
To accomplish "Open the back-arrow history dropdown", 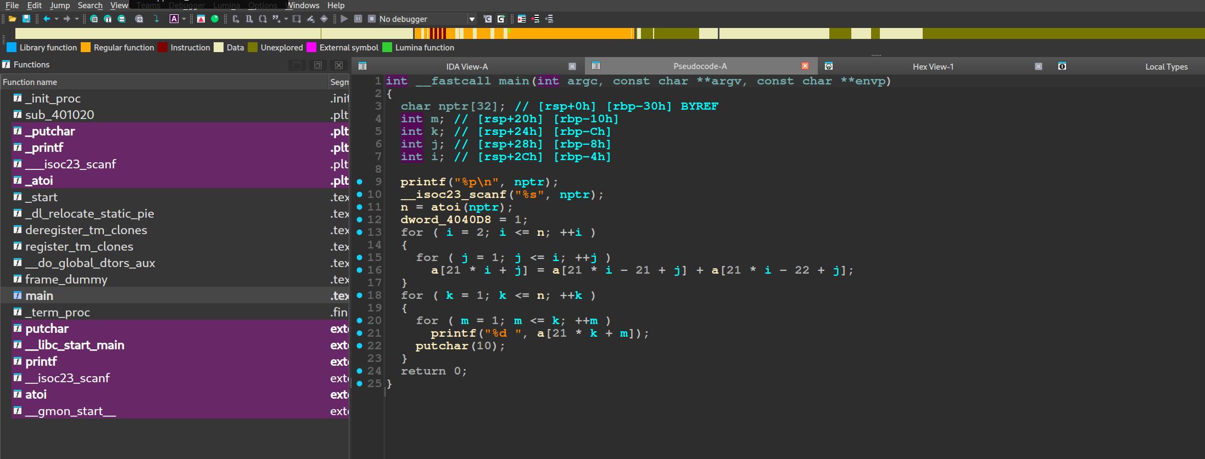I will [x=56, y=19].
